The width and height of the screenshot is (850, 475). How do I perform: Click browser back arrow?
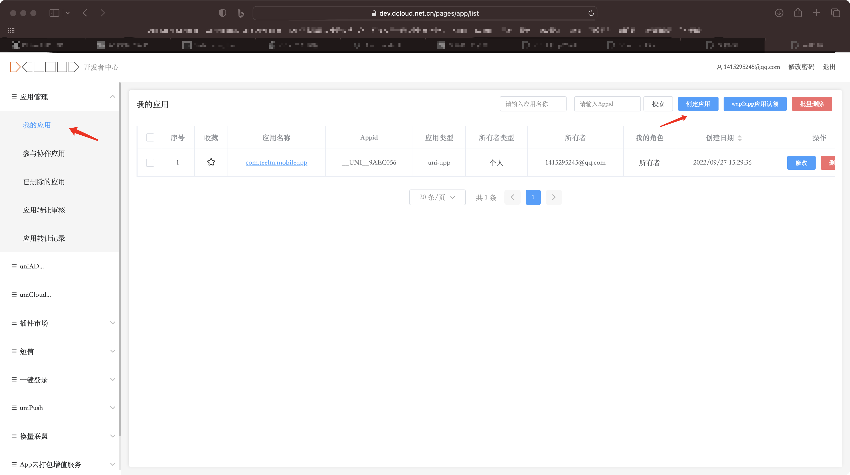coord(85,13)
